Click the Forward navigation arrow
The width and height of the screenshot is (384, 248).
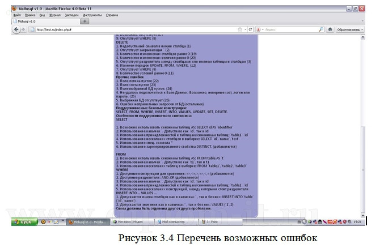click(x=23, y=29)
